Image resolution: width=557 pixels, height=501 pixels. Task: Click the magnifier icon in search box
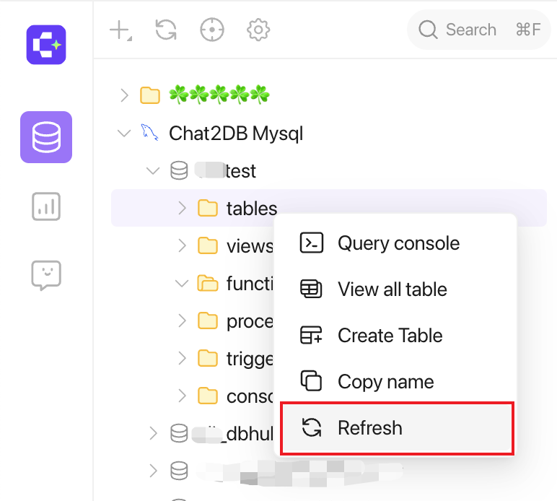428,30
